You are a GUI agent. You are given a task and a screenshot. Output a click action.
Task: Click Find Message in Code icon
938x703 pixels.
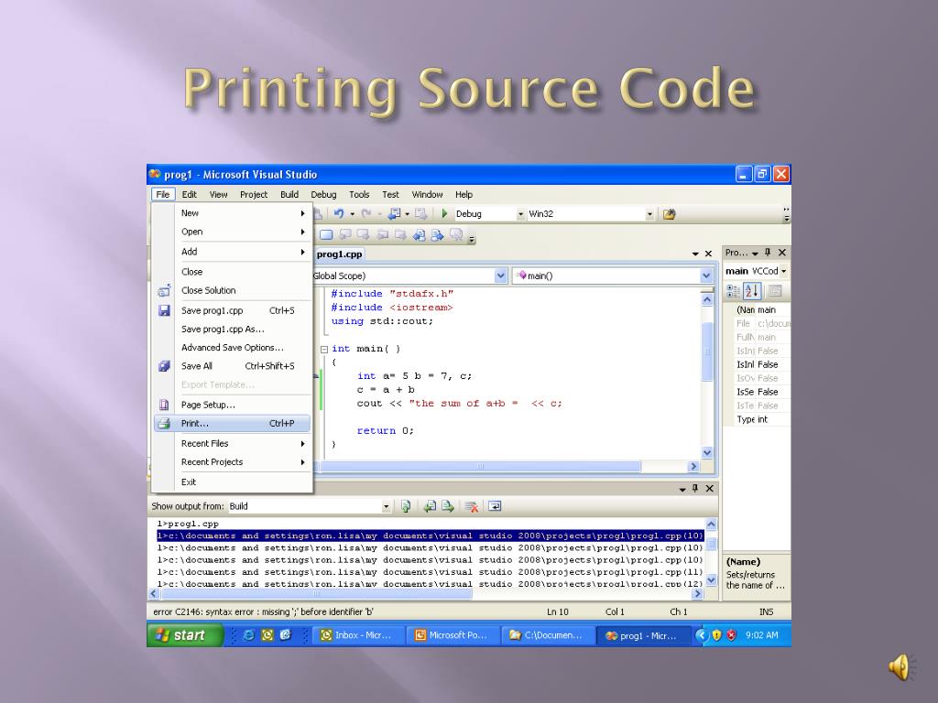(406, 506)
